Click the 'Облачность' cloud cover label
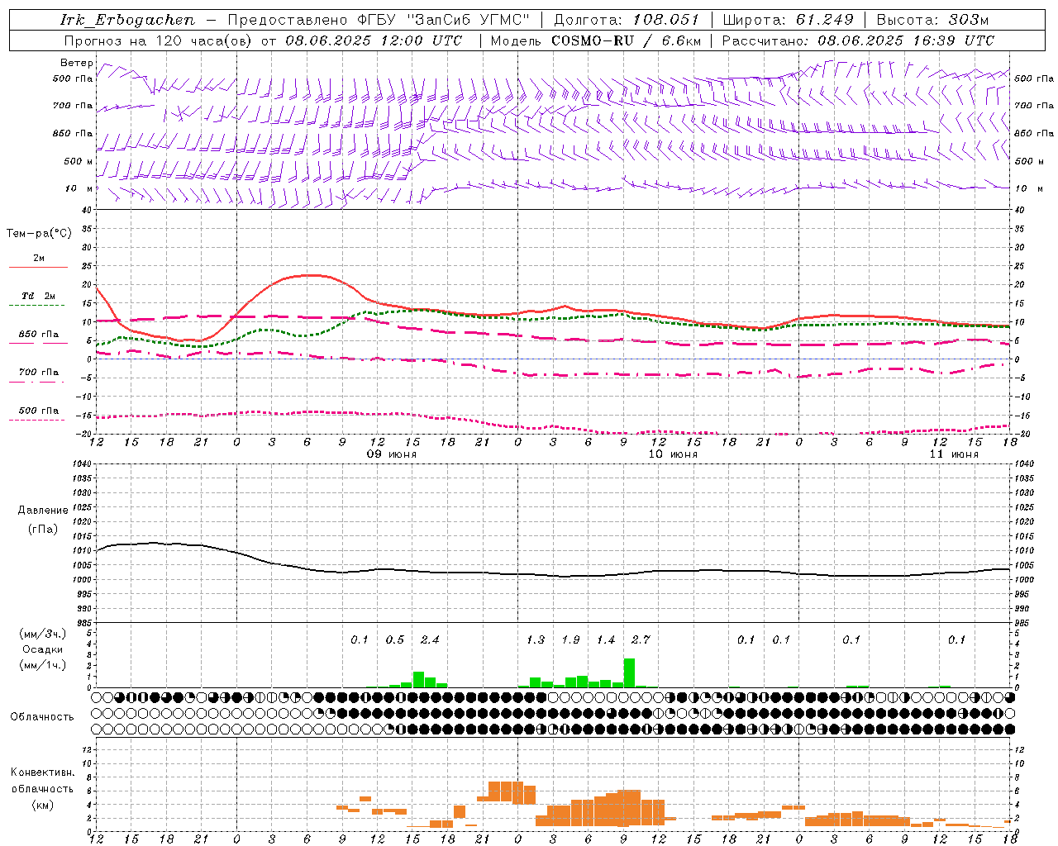The width and height of the screenshot is (1058, 846). [x=42, y=716]
